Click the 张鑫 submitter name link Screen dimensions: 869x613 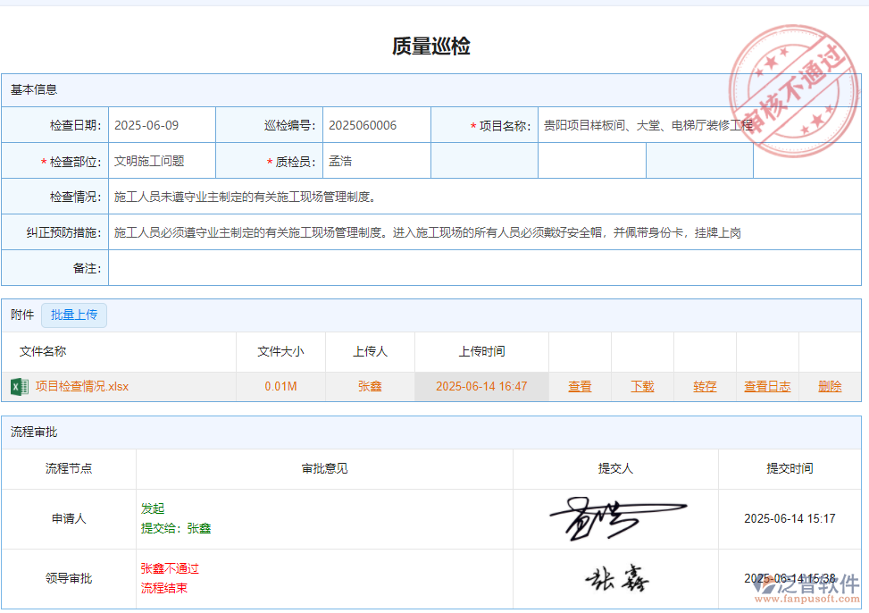[370, 386]
